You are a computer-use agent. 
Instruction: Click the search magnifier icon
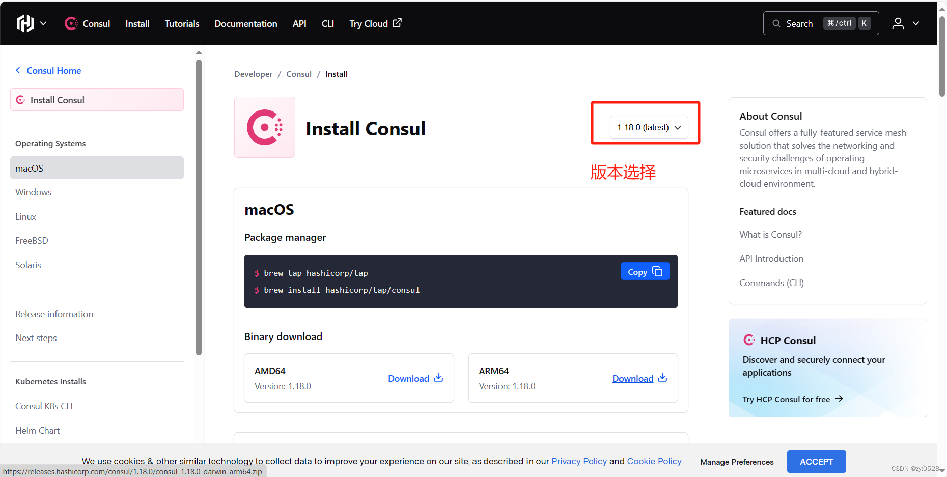[x=775, y=23]
